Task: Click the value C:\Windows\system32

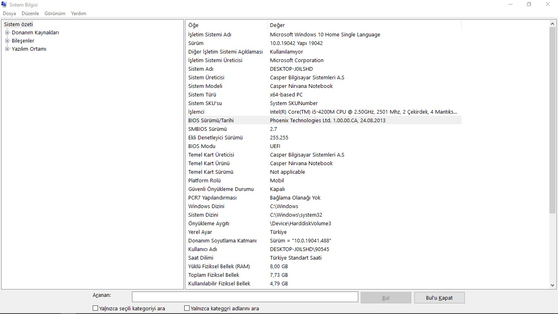Action: click(x=296, y=215)
